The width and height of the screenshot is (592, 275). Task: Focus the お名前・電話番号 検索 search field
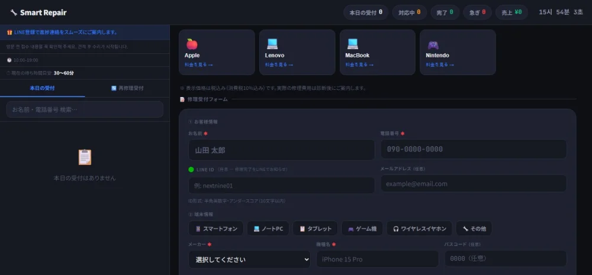point(85,109)
